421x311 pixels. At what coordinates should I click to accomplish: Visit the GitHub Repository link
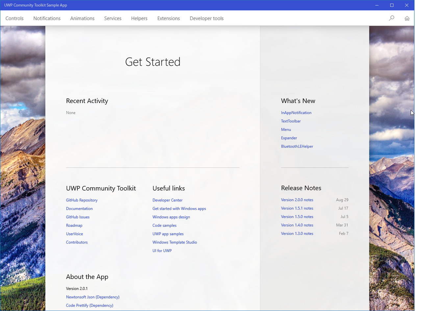pyautogui.click(x=82, y=200)
